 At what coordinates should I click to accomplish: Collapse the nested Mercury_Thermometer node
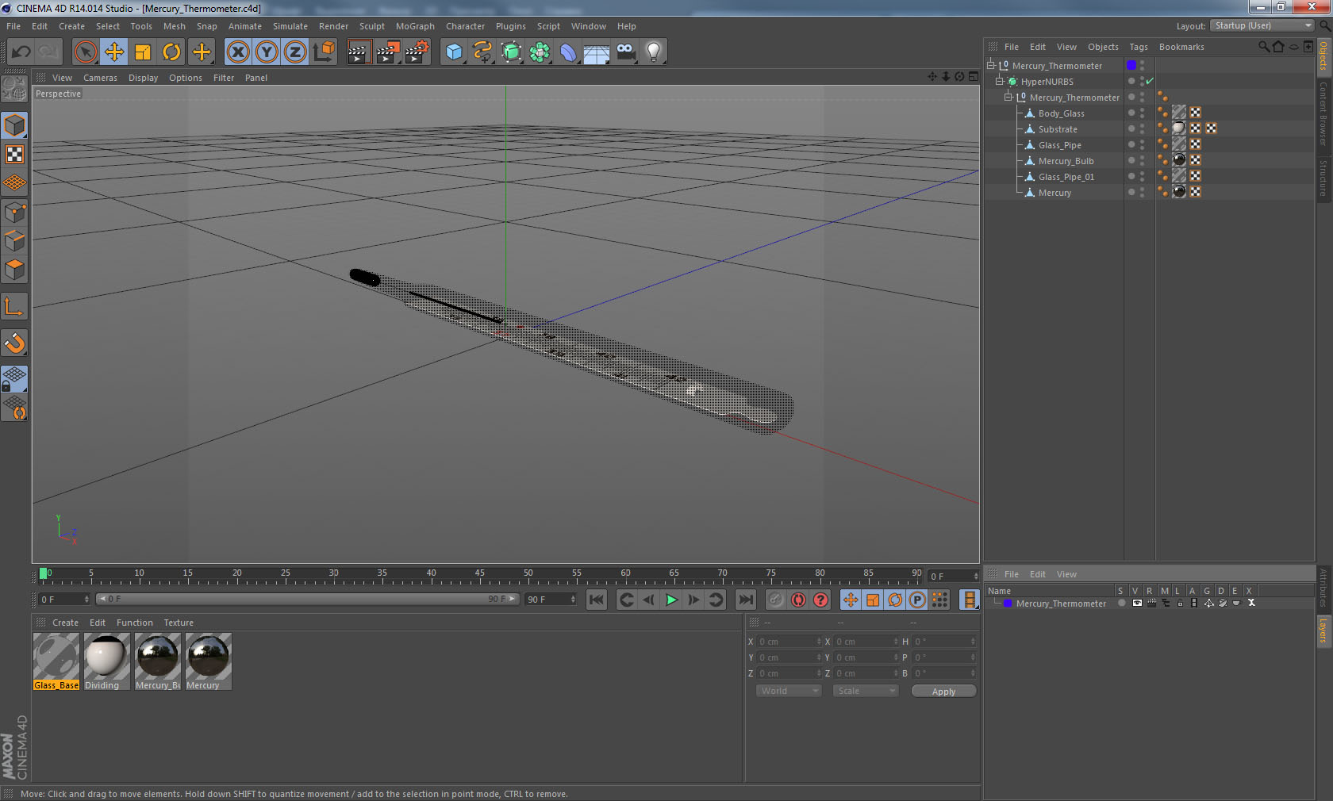coord(1008,97)
